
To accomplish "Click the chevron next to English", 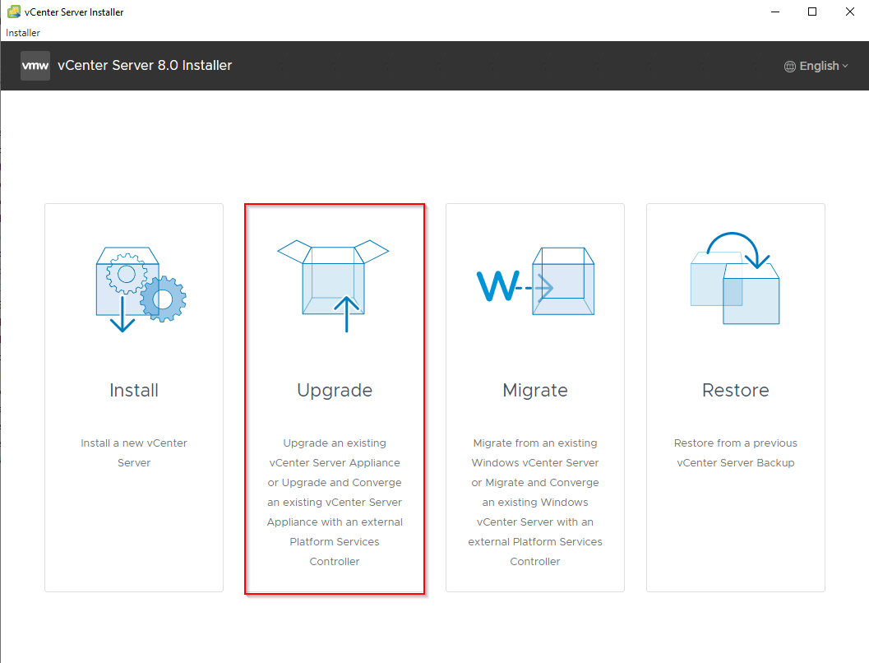I will tap(844, 67).
